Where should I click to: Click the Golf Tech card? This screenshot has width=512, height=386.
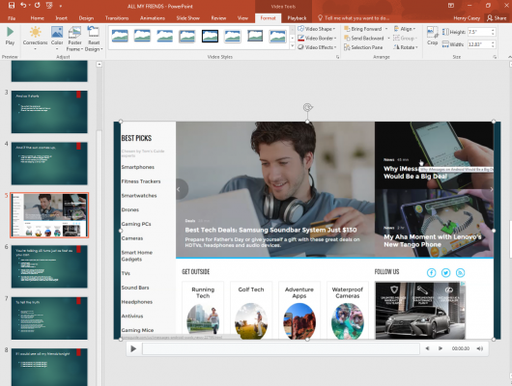tap(251, 310)
